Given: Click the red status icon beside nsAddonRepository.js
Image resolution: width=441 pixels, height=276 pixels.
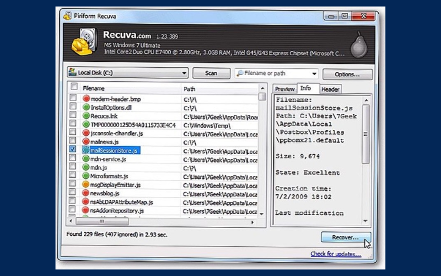Looking at the screenshot, I should coord(86,210).
